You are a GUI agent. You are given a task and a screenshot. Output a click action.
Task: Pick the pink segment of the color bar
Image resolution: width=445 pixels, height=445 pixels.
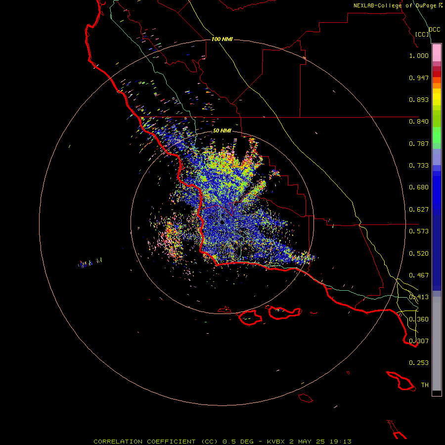pos(437,53)
